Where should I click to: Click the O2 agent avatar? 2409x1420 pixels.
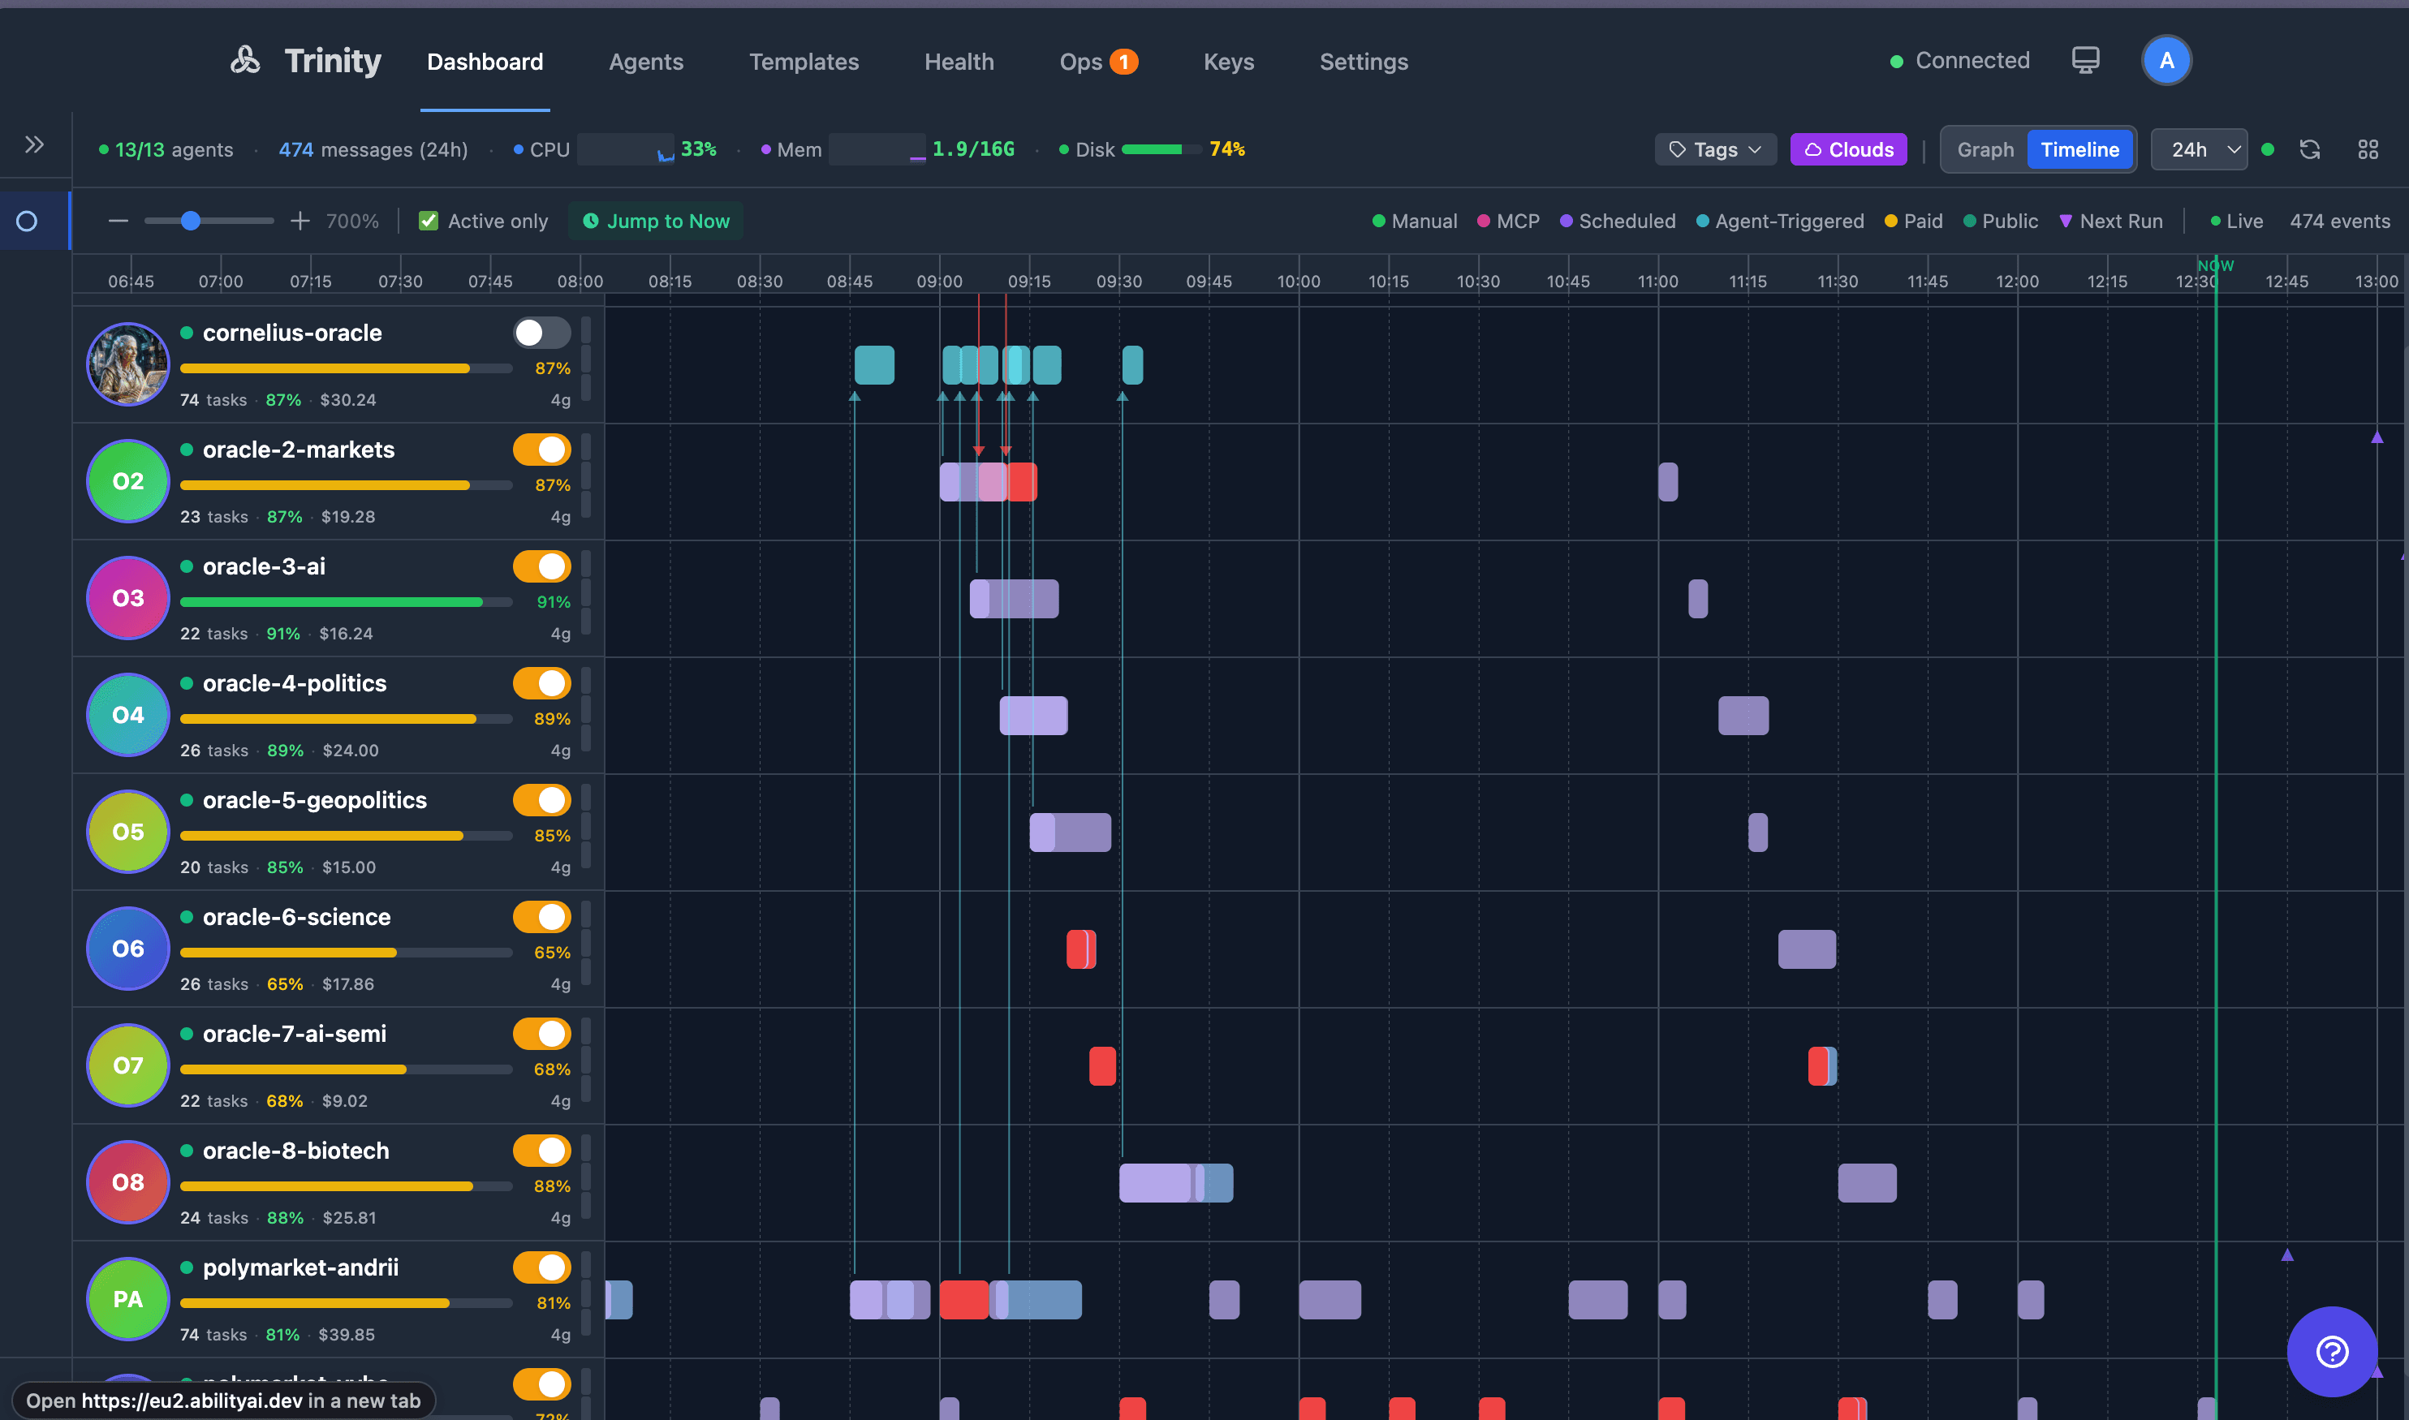[127, 481]
